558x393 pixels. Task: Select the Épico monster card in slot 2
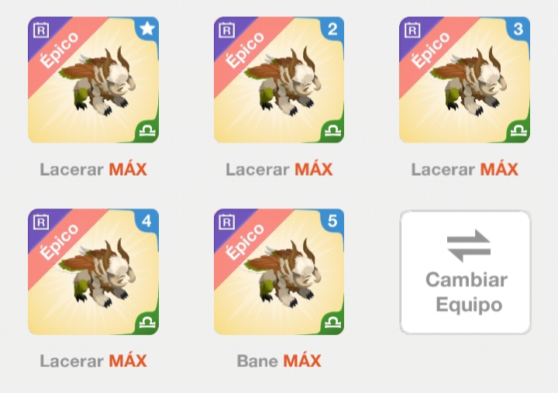279,80
